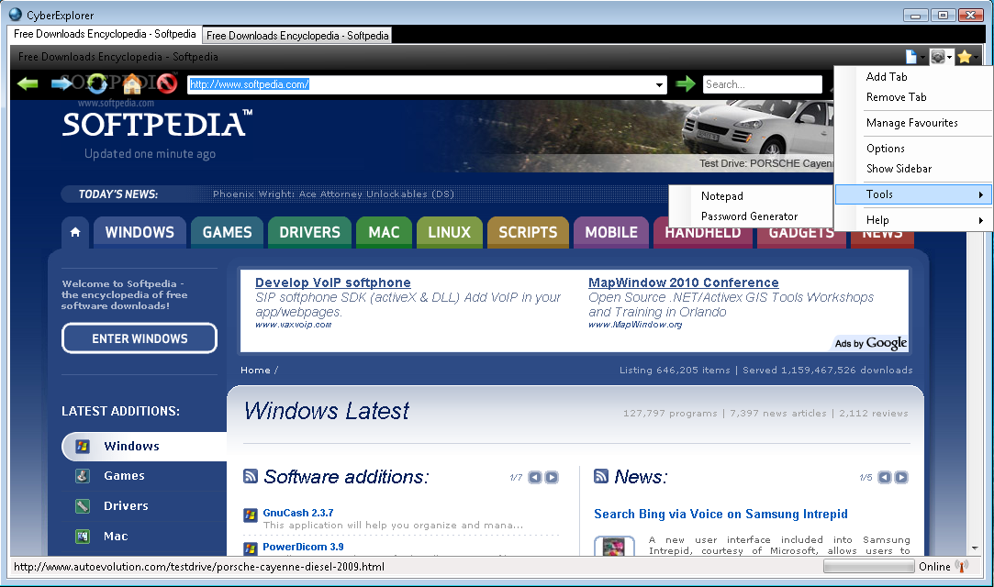The height and width of the screenshot is (587, 994).
Task: Click the News RSS feed icon
Action: pyautogui.click(x=601, y=476)
